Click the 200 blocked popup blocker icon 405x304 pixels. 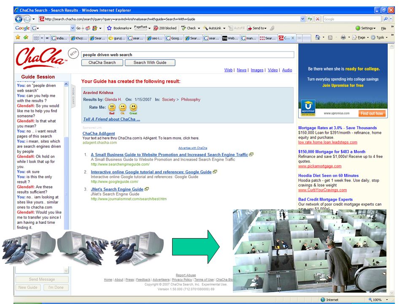[x=156, y=28]
